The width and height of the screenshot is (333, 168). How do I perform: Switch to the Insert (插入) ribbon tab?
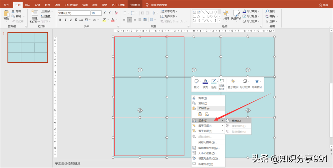click(x=27, y=5)
